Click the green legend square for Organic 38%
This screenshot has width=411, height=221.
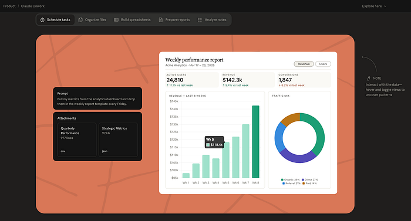click(x=282, y=179)
